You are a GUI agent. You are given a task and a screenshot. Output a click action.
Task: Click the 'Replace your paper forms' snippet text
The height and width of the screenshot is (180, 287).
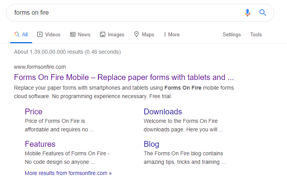(x=124, y=92)
